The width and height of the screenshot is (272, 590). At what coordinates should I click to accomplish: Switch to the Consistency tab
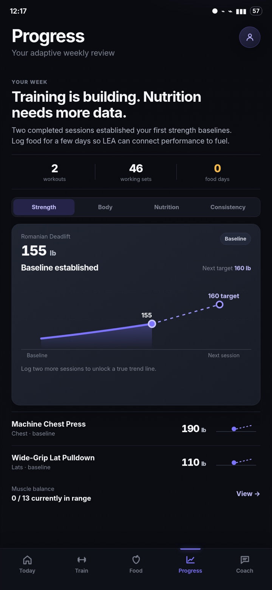click(x=228, y=207)
